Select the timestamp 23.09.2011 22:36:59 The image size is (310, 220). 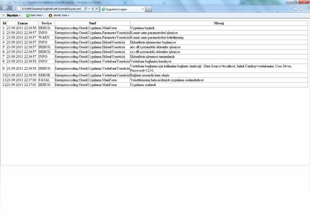click(22, 75)
